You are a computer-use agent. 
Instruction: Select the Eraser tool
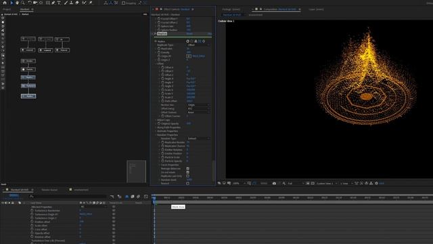pyautogui.click(x=77, y=3)
